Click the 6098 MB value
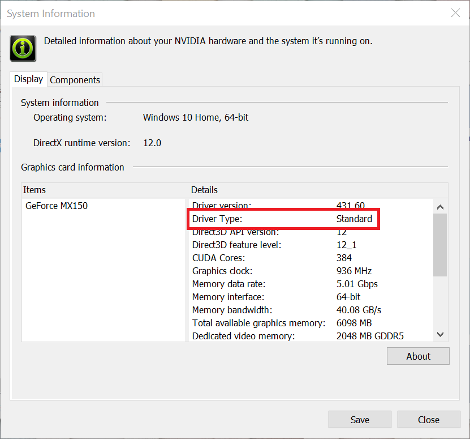This screenshot has height=439, width=470. pyautogui.click(x=354, y=323)
